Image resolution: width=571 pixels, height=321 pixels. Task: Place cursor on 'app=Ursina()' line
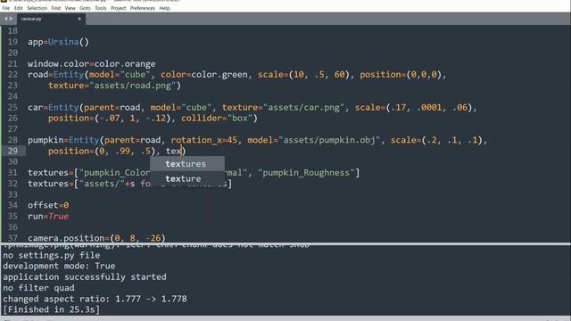point(58,42)
